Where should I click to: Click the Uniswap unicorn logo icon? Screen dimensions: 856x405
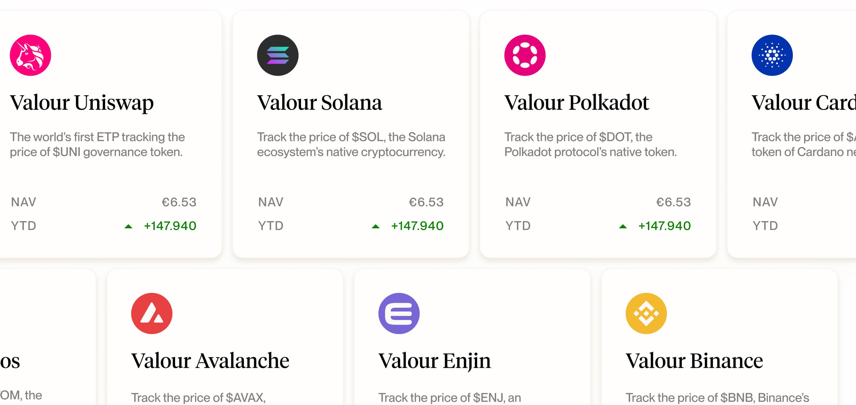pyautogui.click(x=30, y=55)
